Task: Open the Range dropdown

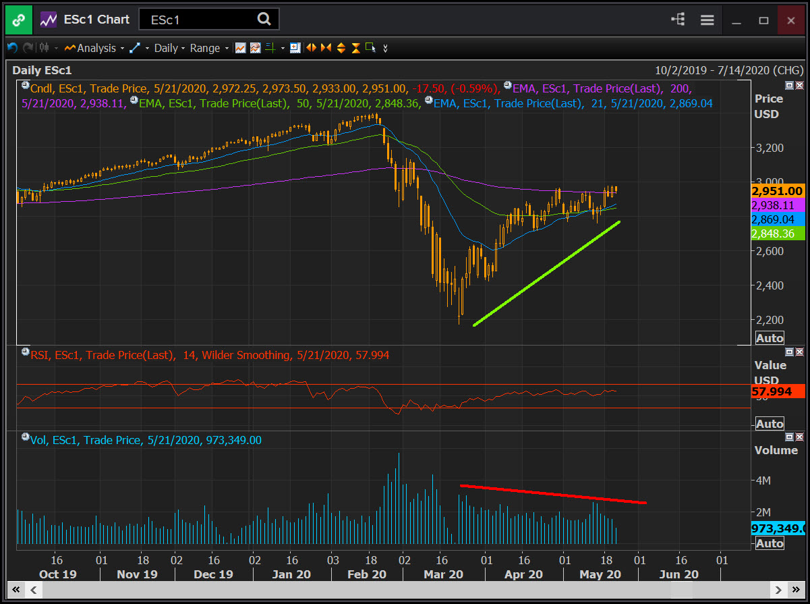Action: (x=208, y=48)
